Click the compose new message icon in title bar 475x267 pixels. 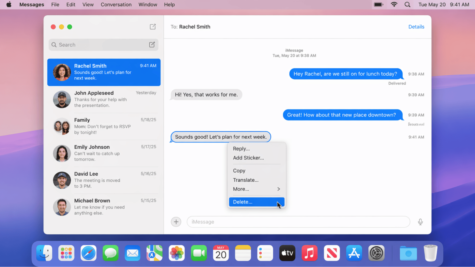point(153,27)
